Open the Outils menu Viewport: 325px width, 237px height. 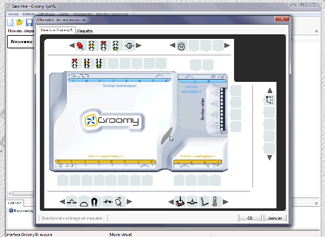(63, 14)
